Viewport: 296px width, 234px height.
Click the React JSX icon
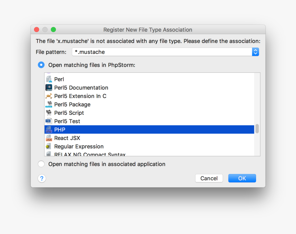(49, 138)
